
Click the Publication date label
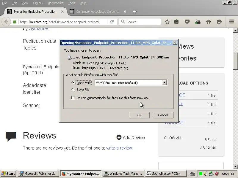(x=40, y=41)
